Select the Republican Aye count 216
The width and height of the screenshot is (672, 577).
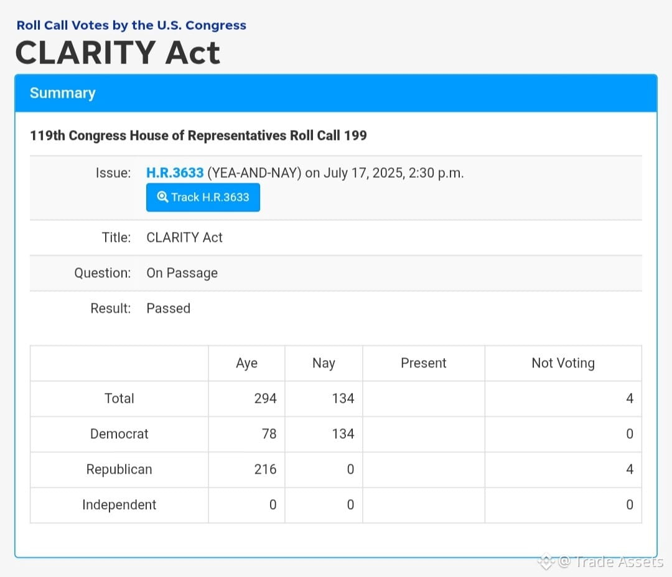click(x=265, y=469)
